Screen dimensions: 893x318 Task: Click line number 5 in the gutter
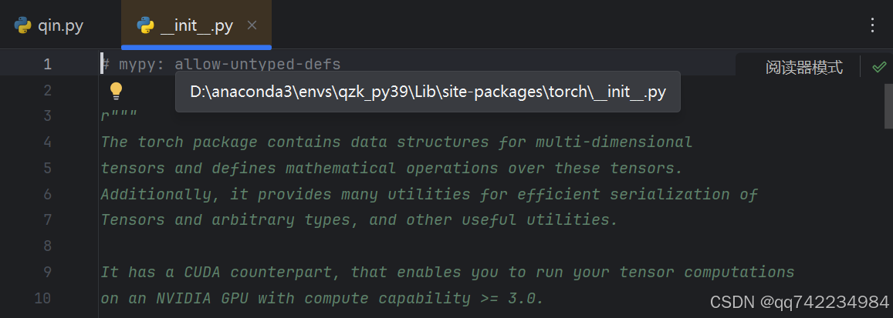47,168
